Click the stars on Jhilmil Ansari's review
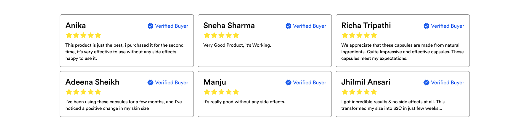The height and width of the screenshot is (127, 530). click(x=359, y=92)
